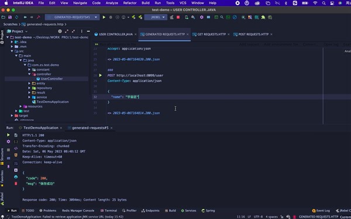Open the purple settings gear in toolbar
The width and height of the screenshot is (351, 219).
pos(202,17)
